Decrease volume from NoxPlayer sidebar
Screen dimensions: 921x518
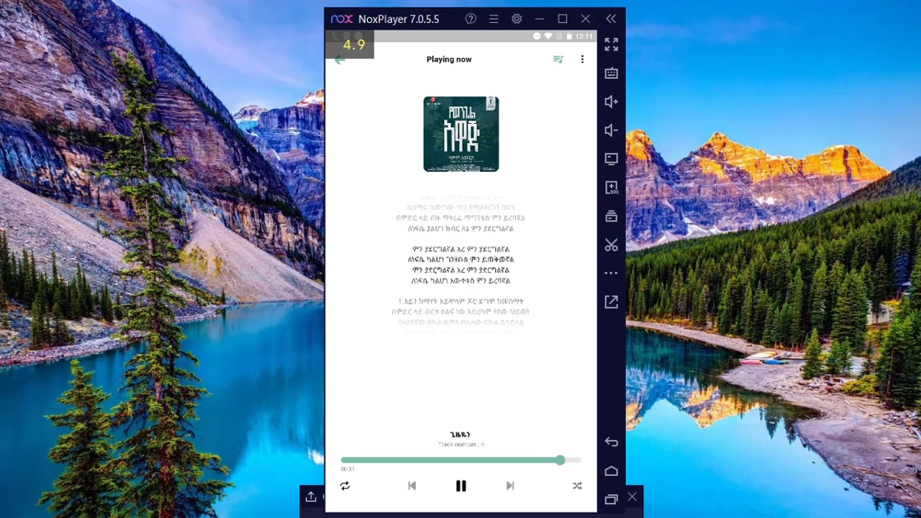pos(611,130)
